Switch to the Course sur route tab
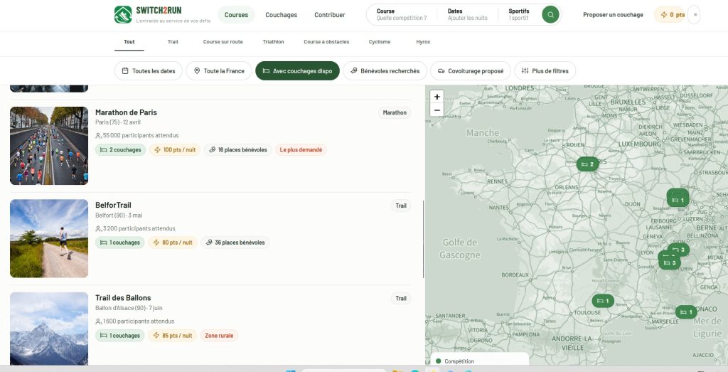Viewport: 728px width, 372px height. (x=223, y=42)
